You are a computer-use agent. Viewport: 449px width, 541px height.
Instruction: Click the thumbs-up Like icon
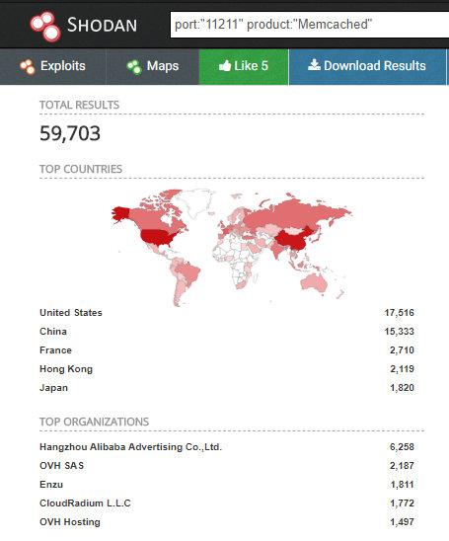coord(225,65)
